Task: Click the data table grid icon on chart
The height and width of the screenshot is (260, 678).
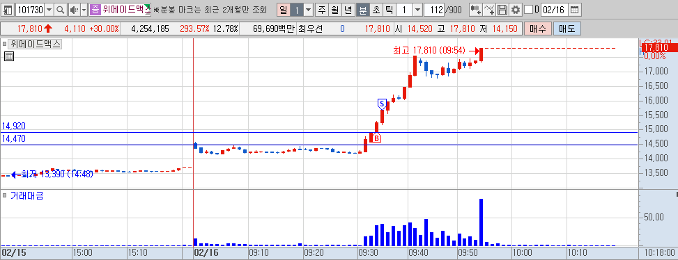Action: [8, 56]
